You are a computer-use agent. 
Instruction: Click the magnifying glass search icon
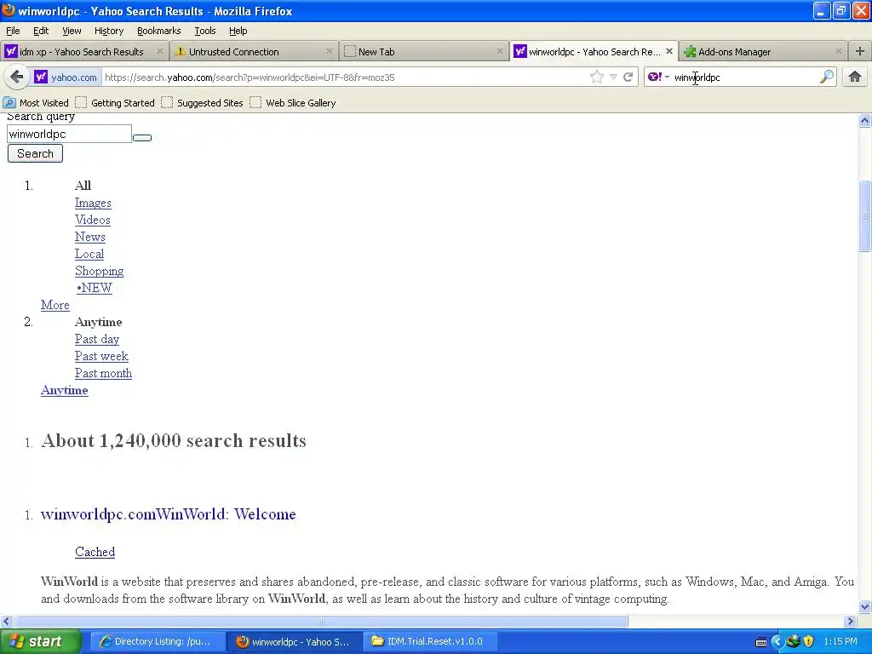pyautogui.click(x=826, y=77)
